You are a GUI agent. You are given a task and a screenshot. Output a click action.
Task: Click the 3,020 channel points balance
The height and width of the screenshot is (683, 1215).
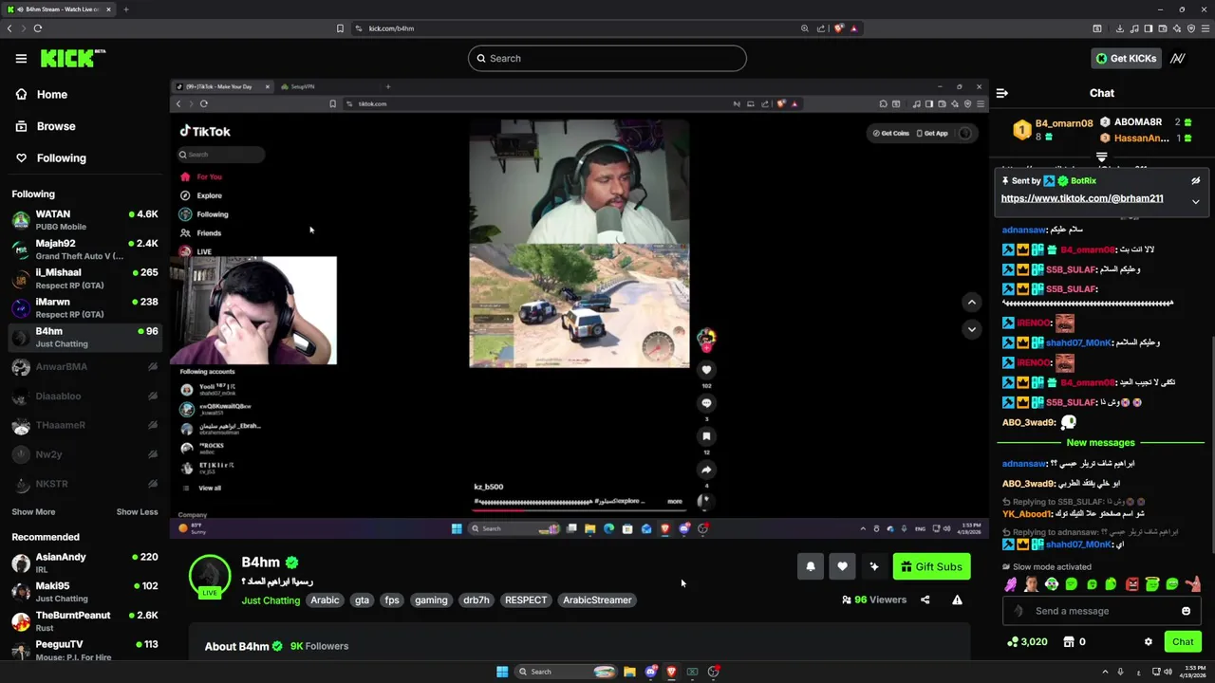[x=1027, y=642]
